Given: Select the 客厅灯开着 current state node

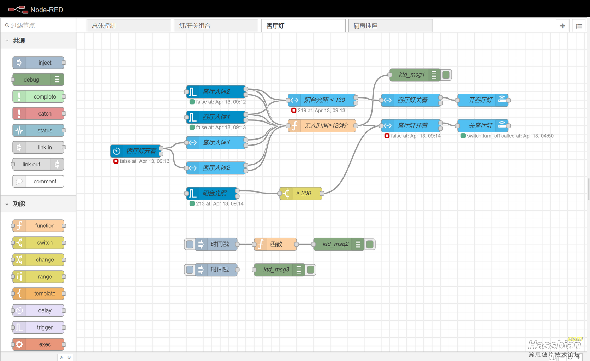Looking at the screenshot, I should [411, 125].
